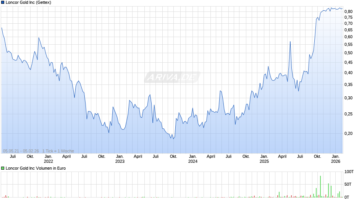Click the 0,40 price axis label
Image resolution: width=359 pixels, height=201 pixels.
coord(348,73)
